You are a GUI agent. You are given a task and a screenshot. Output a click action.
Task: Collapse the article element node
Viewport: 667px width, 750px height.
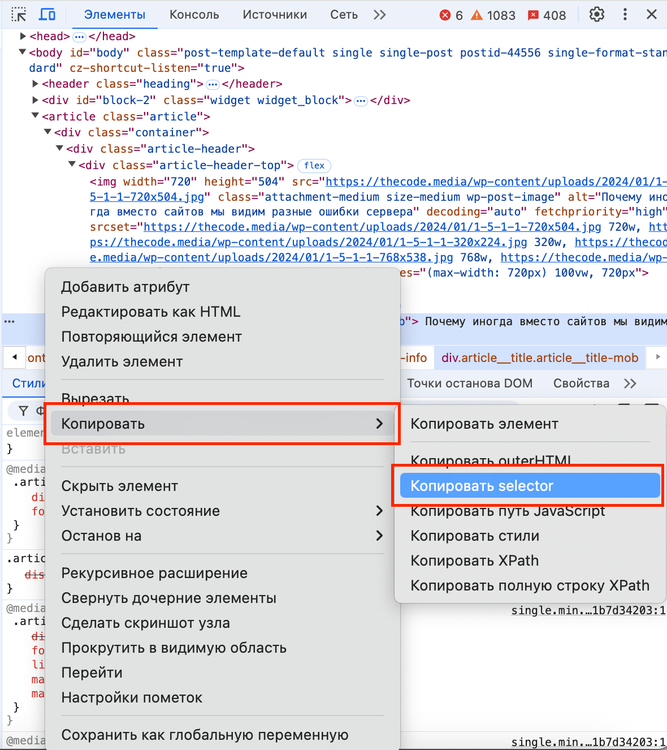coord(35,116)
